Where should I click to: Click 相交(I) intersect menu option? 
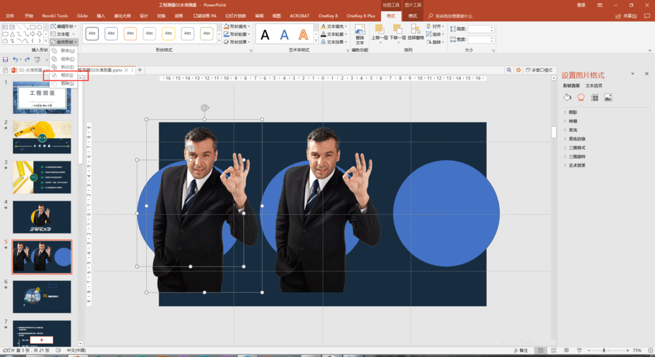64,75
